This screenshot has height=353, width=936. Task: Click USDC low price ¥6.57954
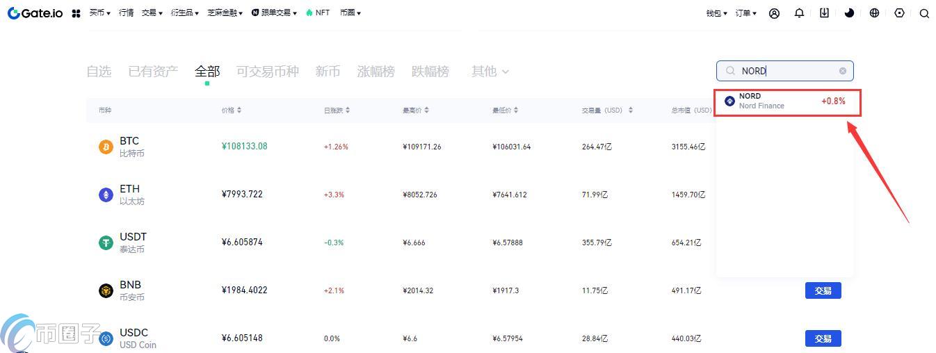[x=507, y=338]
